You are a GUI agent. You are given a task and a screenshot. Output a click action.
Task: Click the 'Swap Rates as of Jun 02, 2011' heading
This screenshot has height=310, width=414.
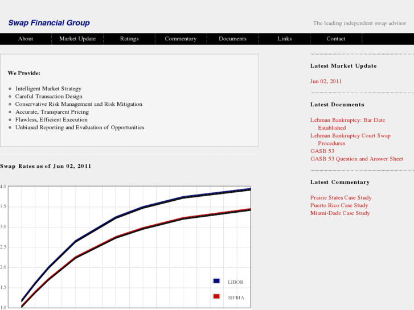point(46,166)
